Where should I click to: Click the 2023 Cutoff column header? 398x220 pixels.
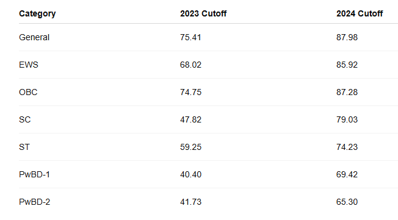coord(203,13)
